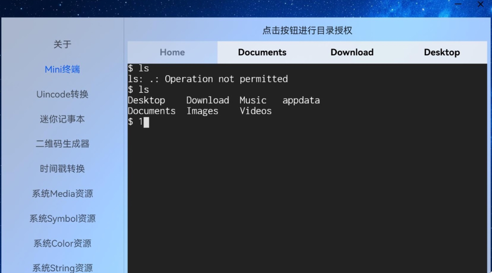492x273 pixels.
Task: Open the 迷你记事本 notepad tool
Action: click(62, 119)
